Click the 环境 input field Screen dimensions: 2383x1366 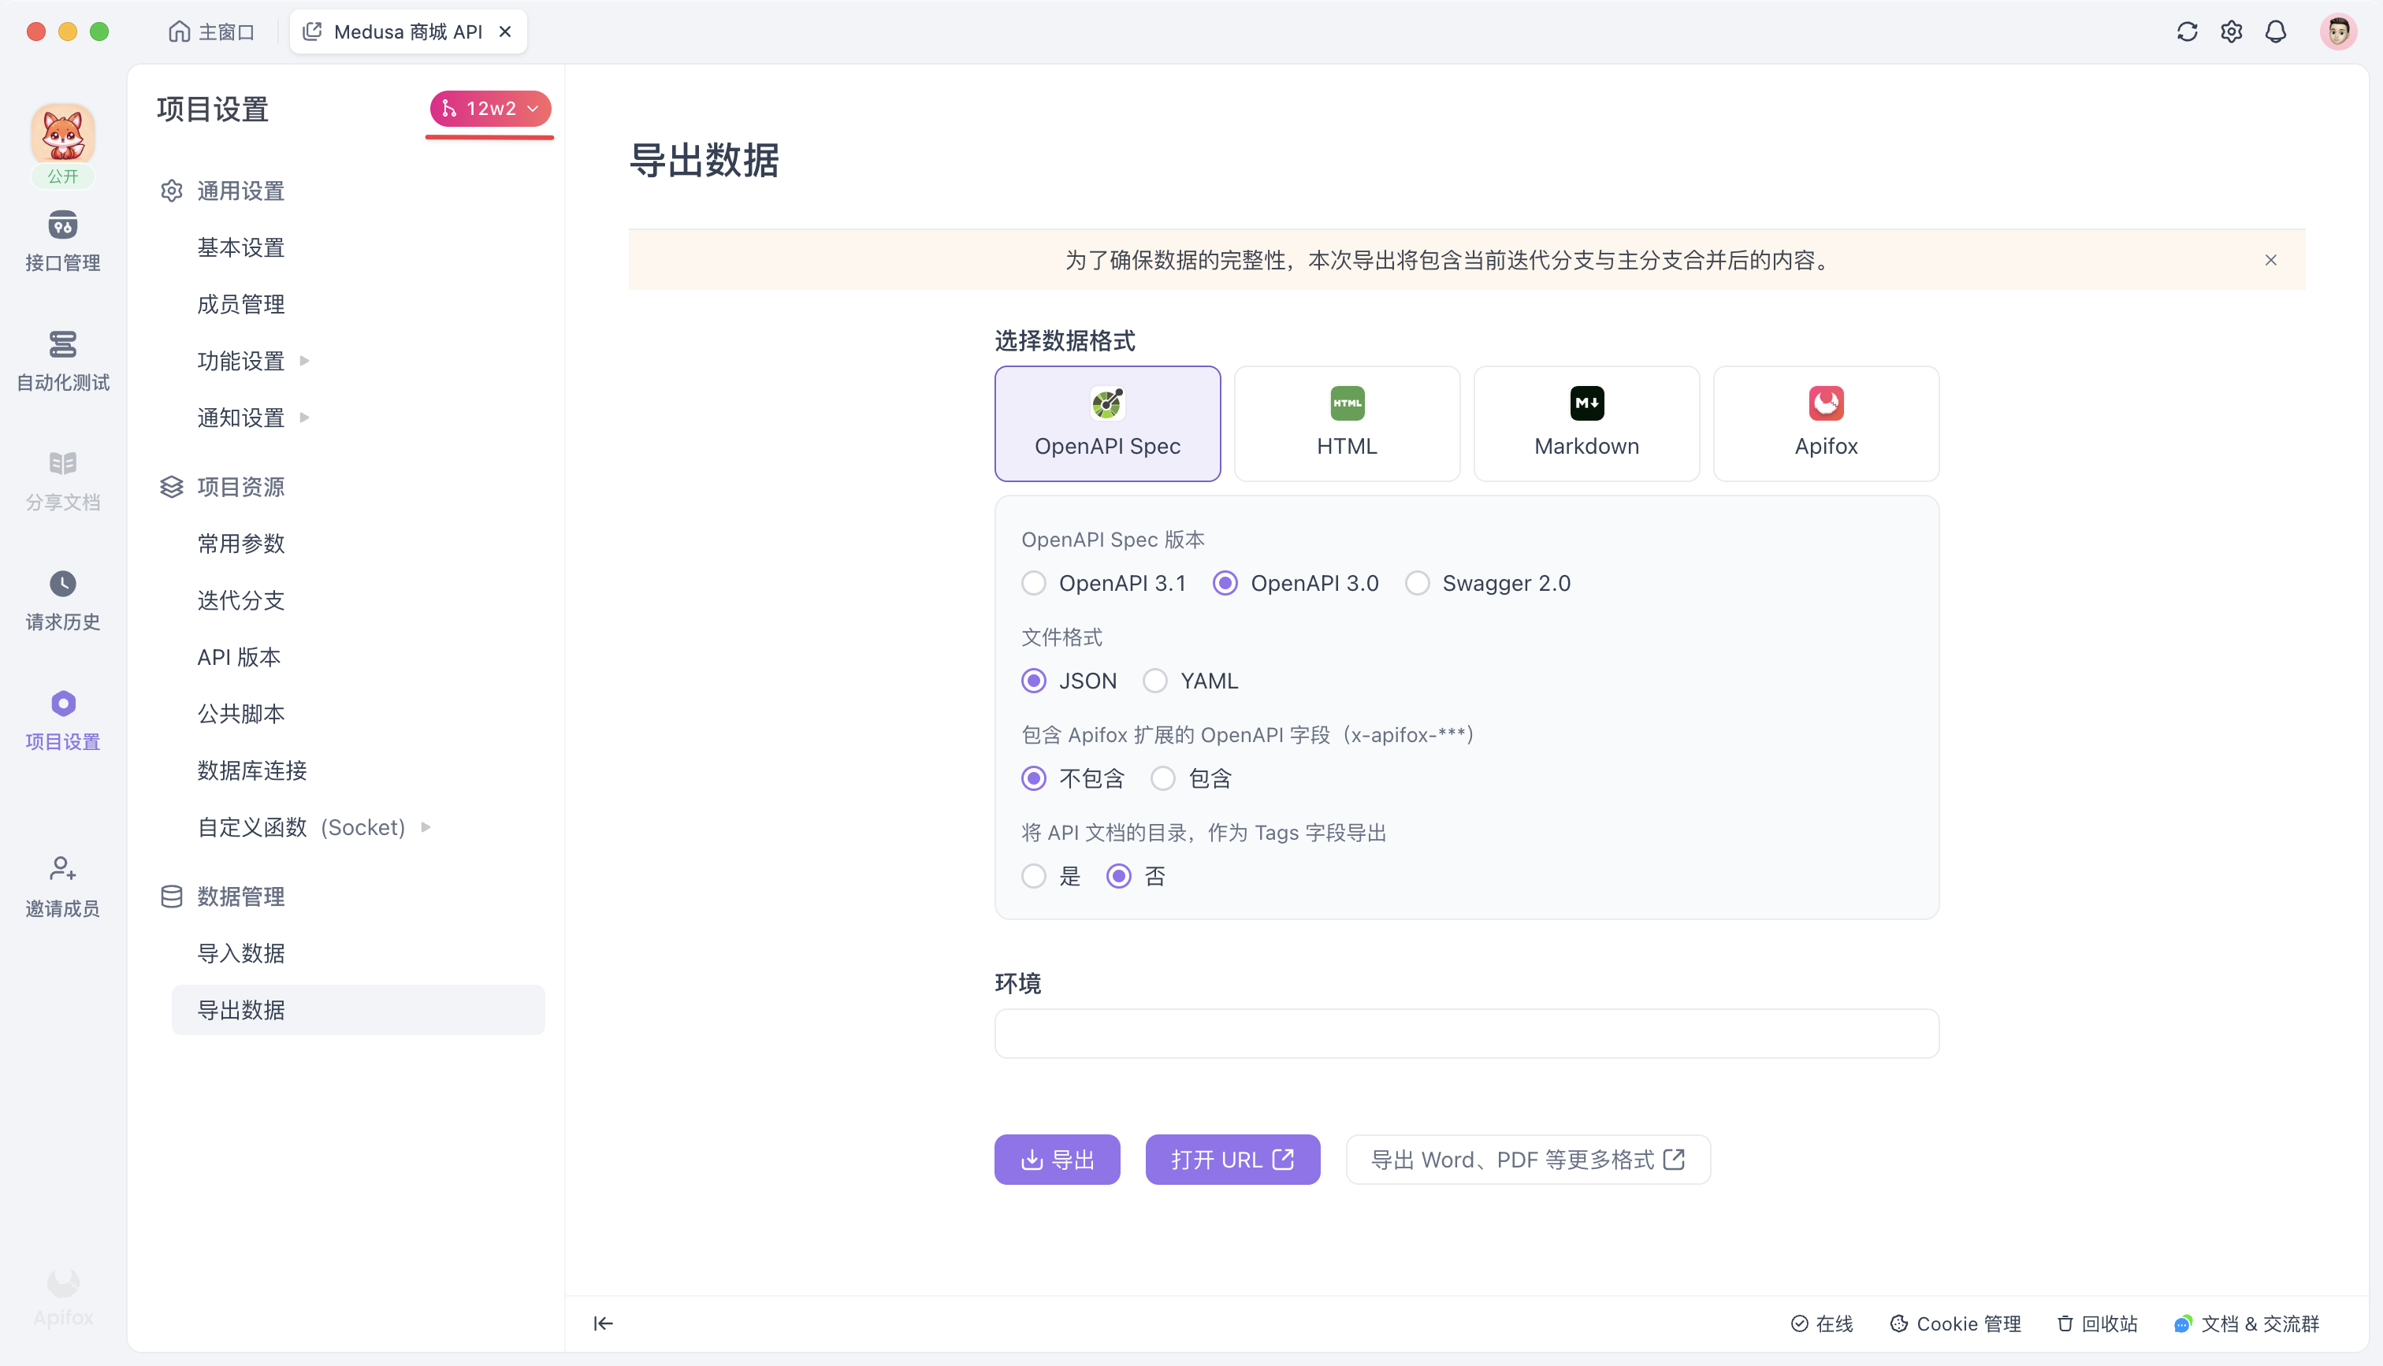[x=1466, y=1033]
